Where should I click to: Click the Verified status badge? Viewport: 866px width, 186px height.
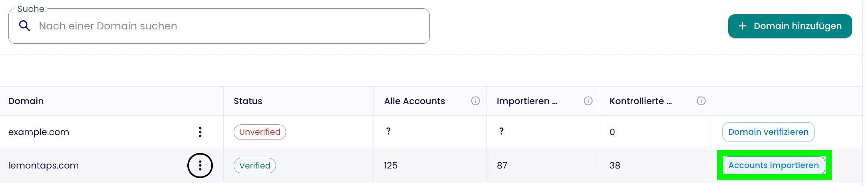click(x=255, y=165)
